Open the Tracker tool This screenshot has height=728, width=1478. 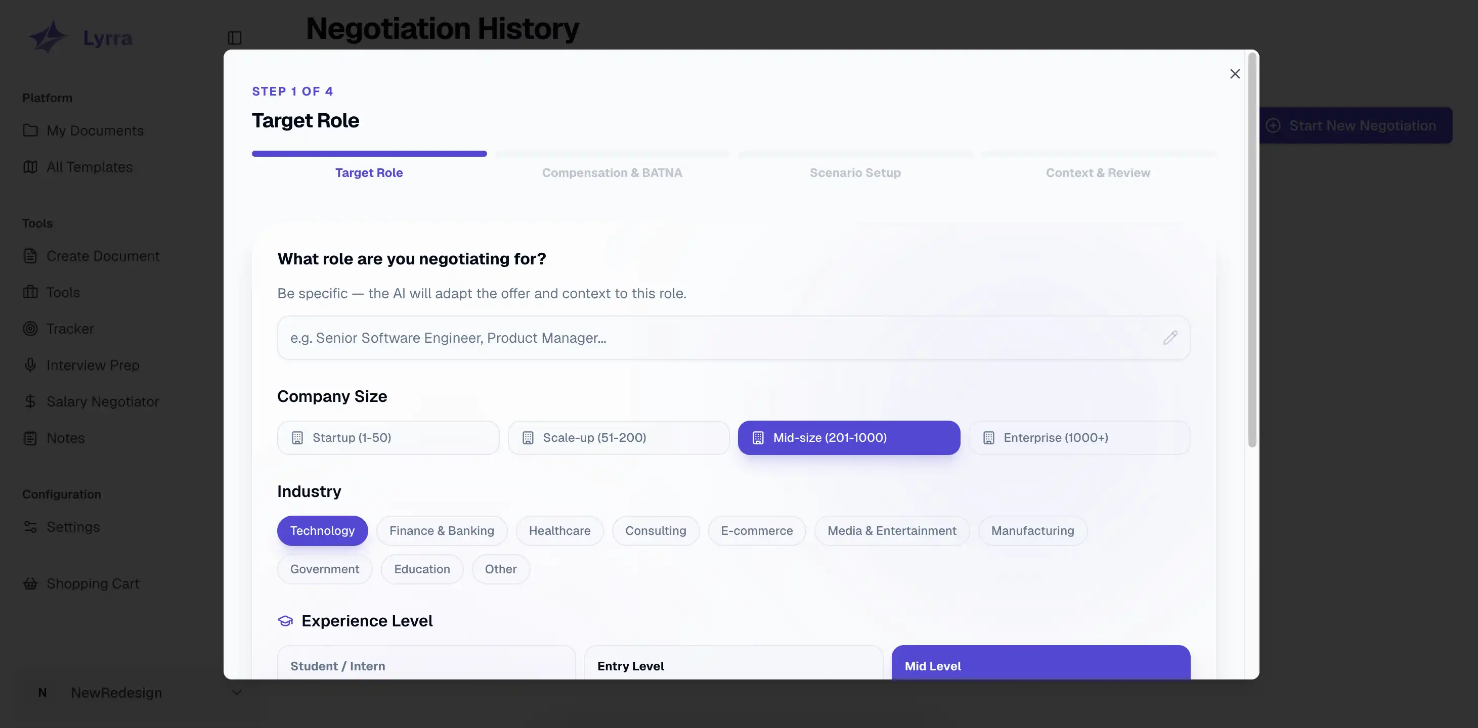click(69, 328)
